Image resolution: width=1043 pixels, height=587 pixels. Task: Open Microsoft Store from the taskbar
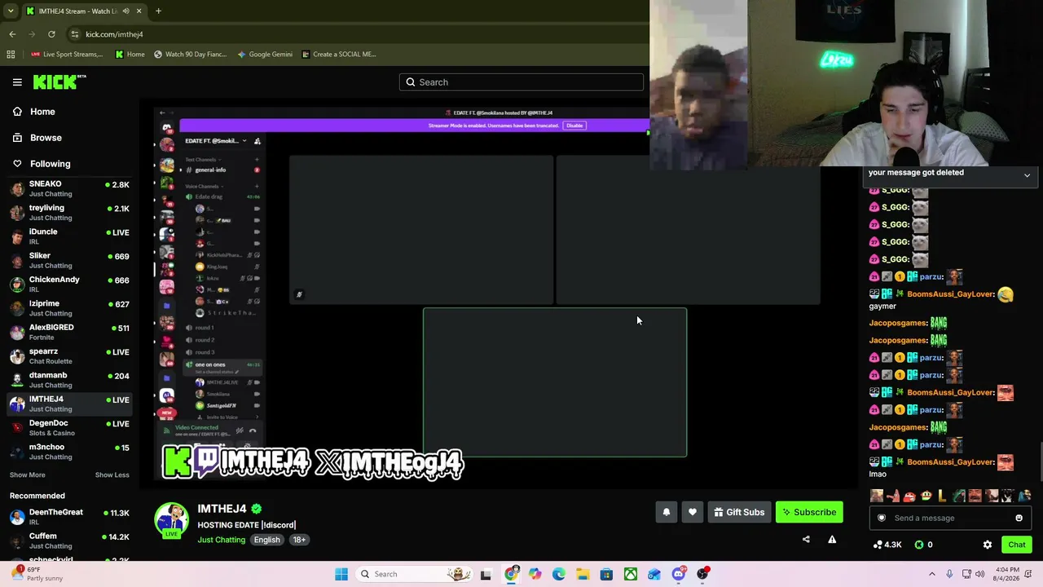coord(606,574)
